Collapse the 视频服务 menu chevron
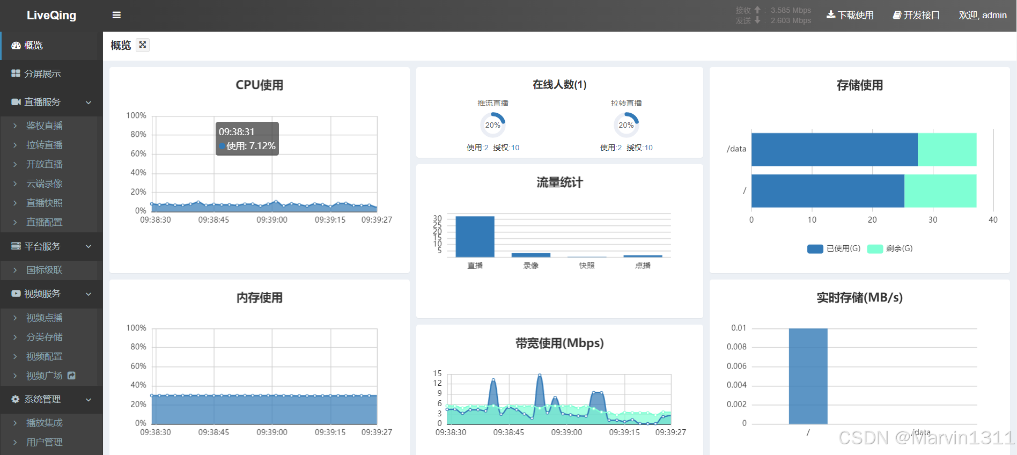The image size is (1017, 455). [89, 294]
